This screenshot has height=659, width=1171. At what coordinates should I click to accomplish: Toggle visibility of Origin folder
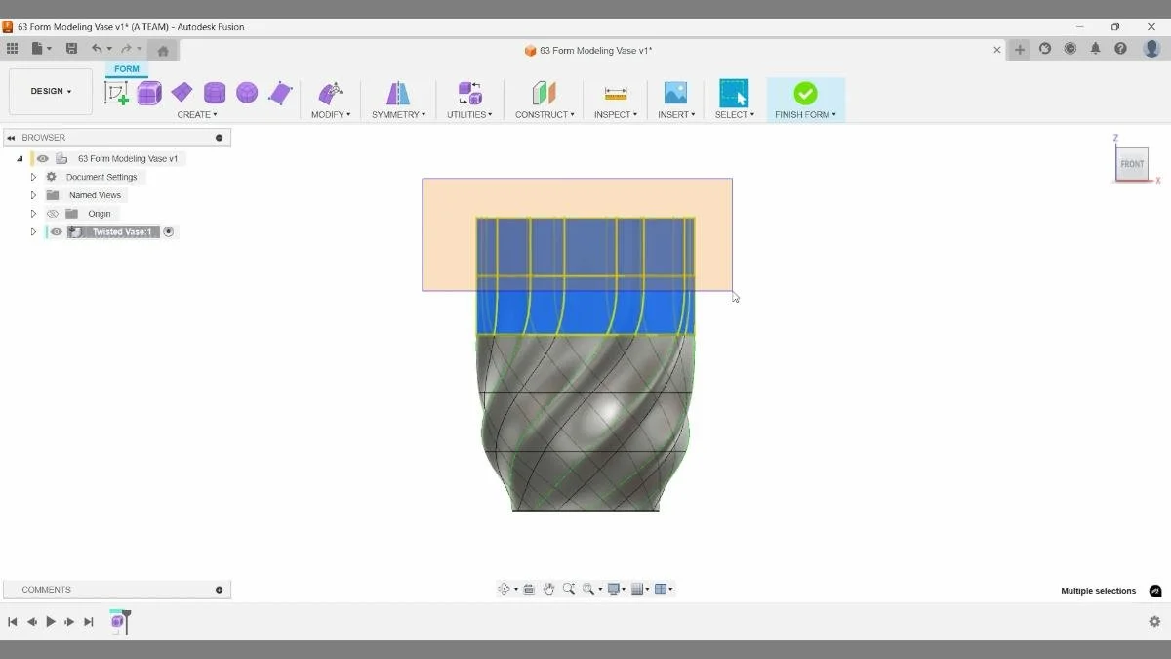tap(53, 214)
